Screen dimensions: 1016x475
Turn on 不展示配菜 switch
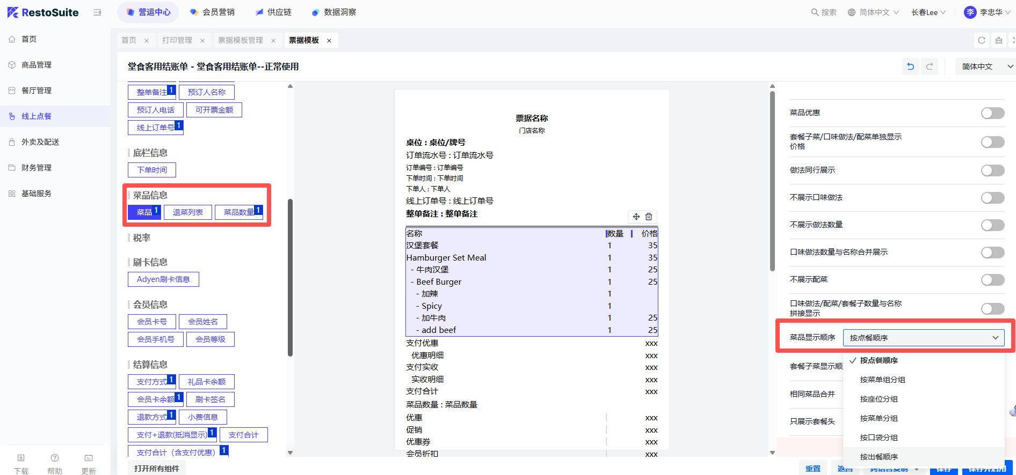[x=992, y=280]
